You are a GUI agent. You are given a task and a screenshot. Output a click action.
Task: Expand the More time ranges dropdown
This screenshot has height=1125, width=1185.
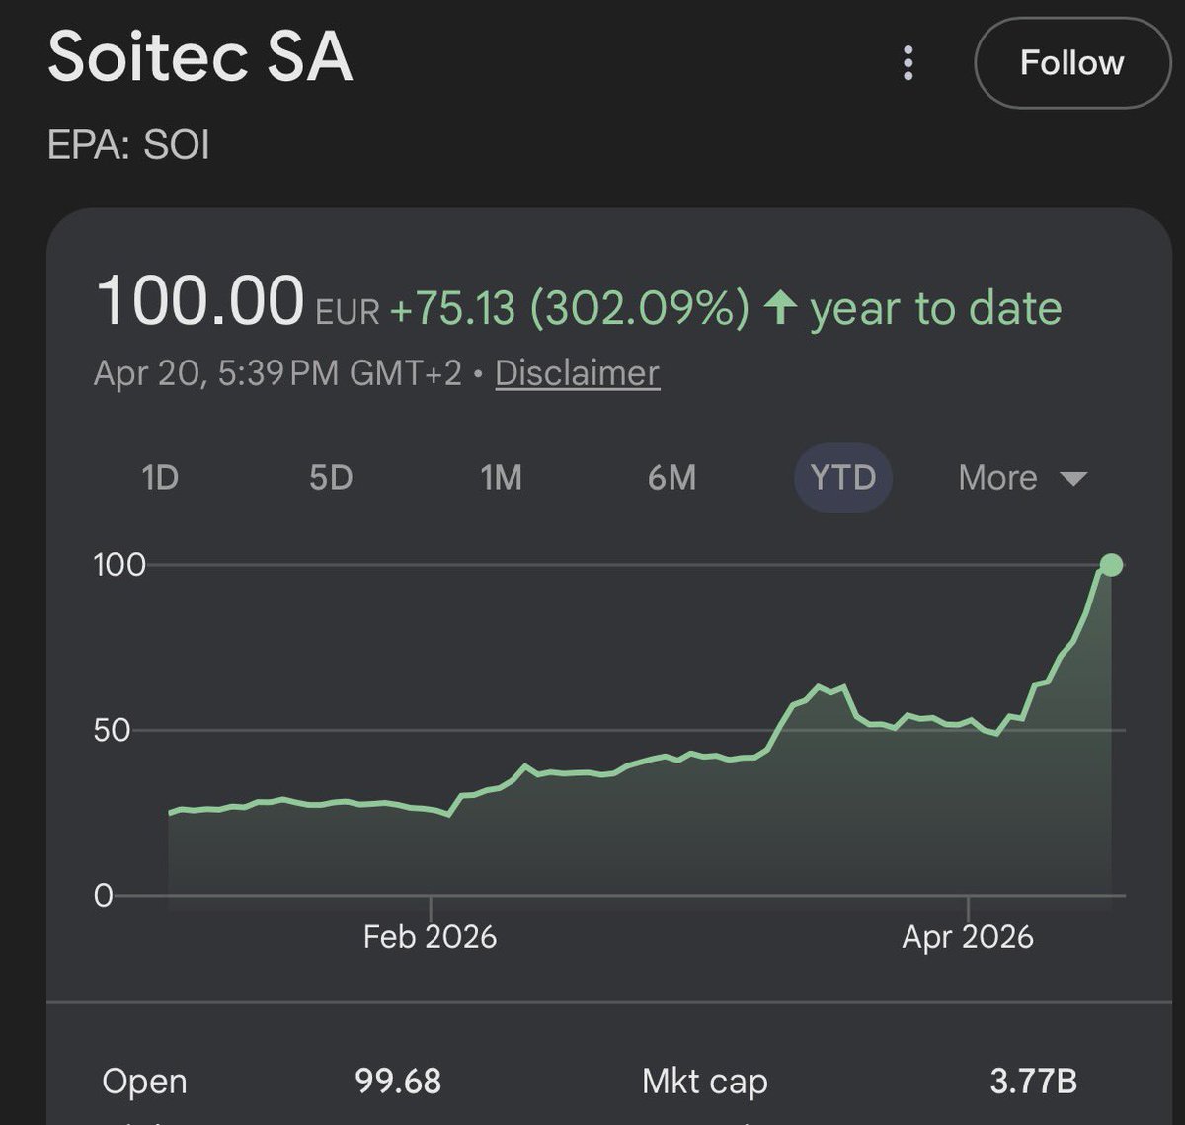(x=1022, y=478)
